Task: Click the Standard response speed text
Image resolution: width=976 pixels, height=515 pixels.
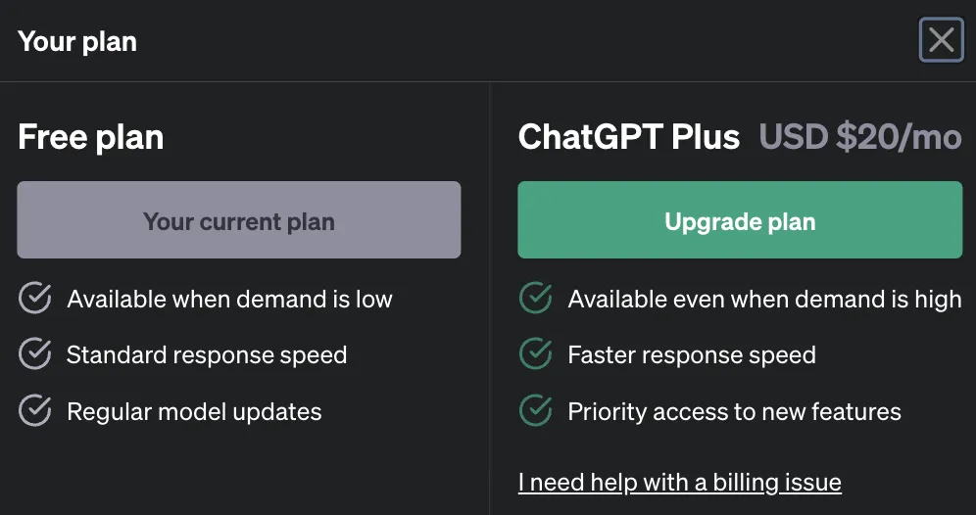Action: [207, 355]
